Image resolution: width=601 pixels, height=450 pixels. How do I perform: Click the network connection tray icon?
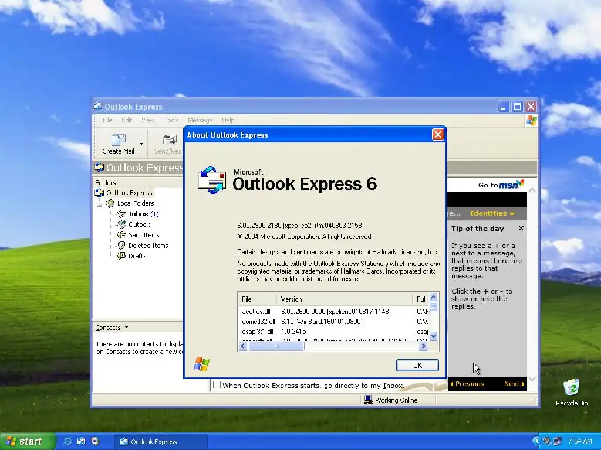(x=558, y=441)
